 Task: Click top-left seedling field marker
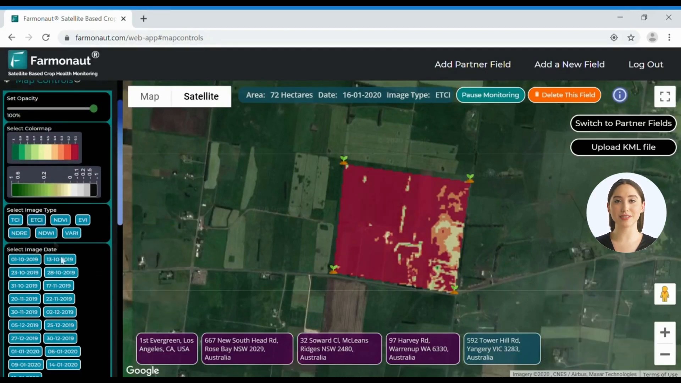pos(344,160)
